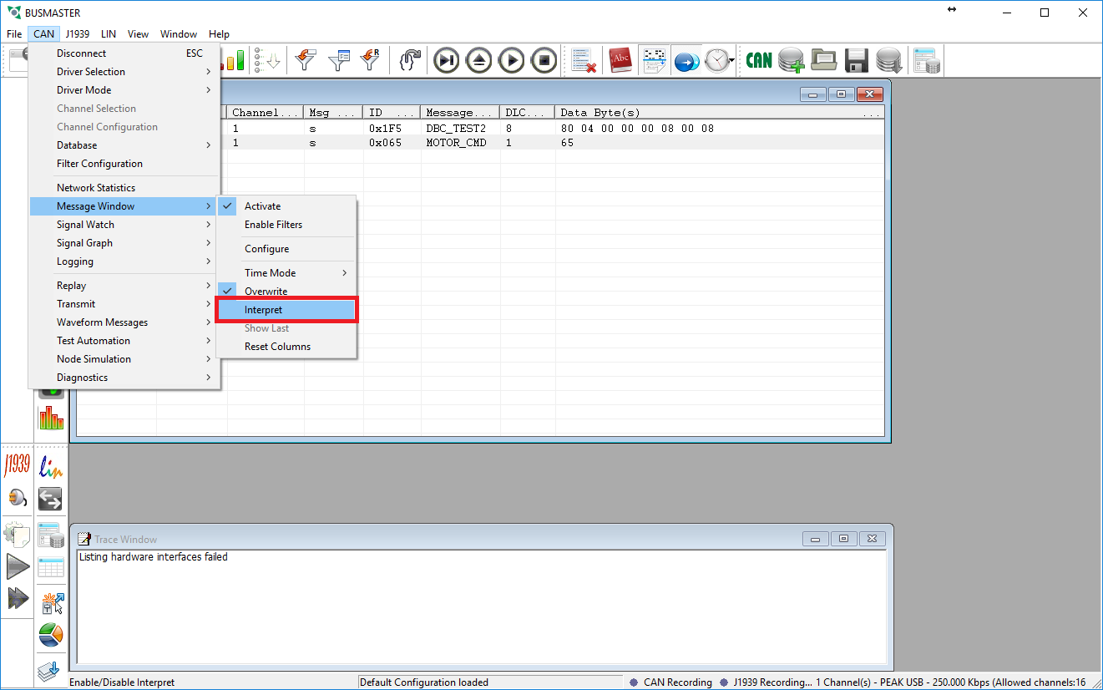Click the floppy disk save icon
The height and width of the screenshot is (690, 1103).
[x=857, y=60]
